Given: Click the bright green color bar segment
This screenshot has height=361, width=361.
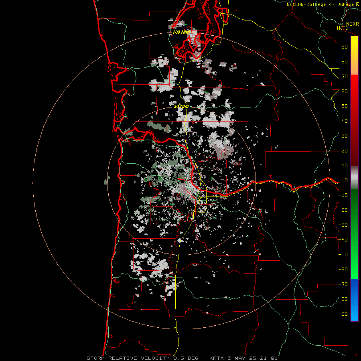Looking at the screenshot, I should (354, 265).
